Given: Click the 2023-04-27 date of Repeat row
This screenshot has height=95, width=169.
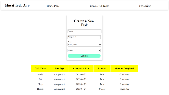Looking at the screenshot, I should click(81, 89).
